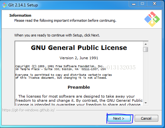Screen dimensions: 165x128
Task: Click the 'Version 2, June 1991' text
Action: pos(79,58)
